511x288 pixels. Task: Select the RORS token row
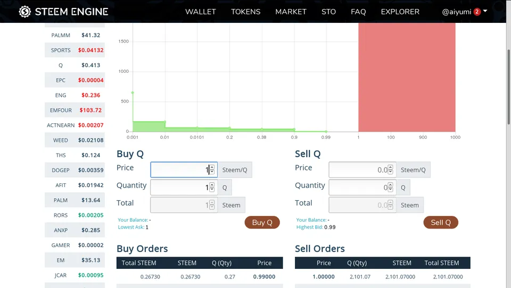pyautogui.click(x=75, y=215)
